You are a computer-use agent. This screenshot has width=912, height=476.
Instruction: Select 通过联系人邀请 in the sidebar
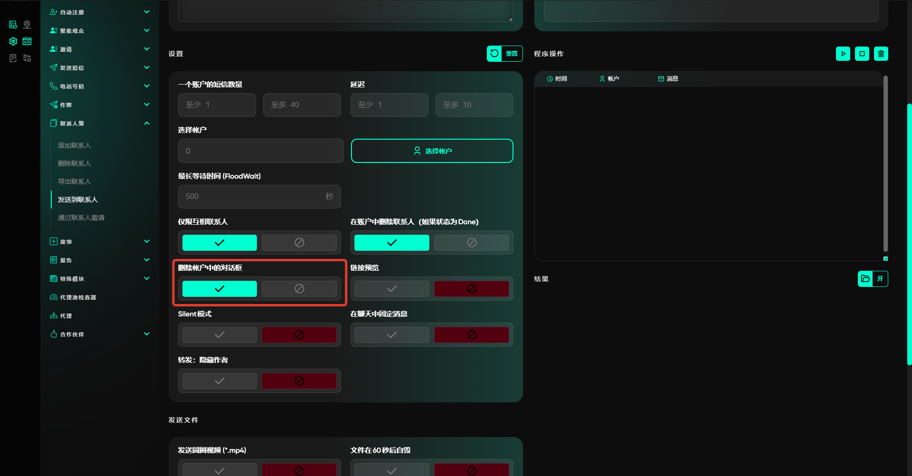[x=81, y=218]
